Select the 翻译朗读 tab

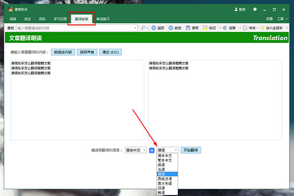click(82, 19)
